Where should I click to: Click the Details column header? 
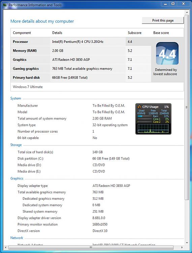tap(57, 33)
